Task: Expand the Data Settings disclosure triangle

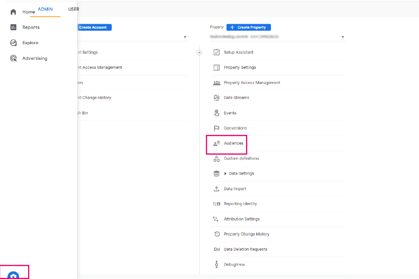Action: pos(225,173)
